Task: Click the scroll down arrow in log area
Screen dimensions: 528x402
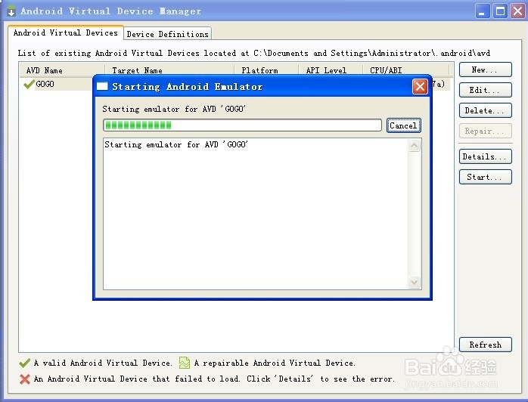Action: 414,283
